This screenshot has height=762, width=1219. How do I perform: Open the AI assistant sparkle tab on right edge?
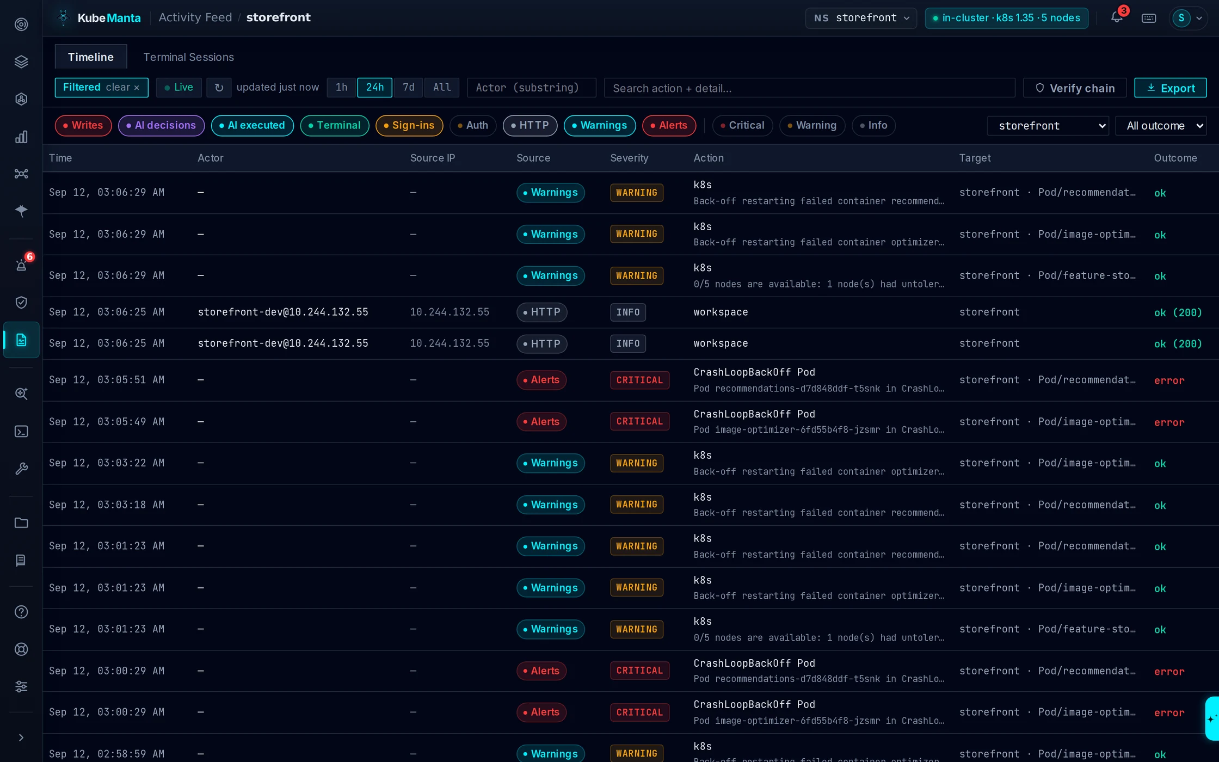[1212, 718]
